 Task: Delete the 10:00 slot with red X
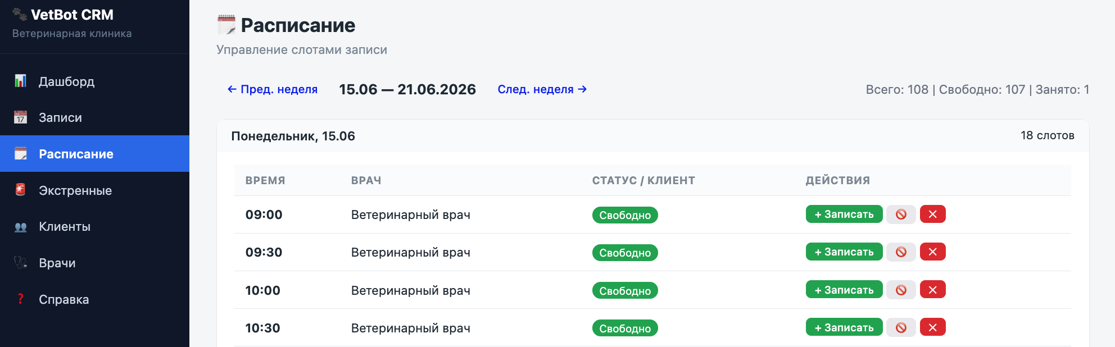[932, 290]
